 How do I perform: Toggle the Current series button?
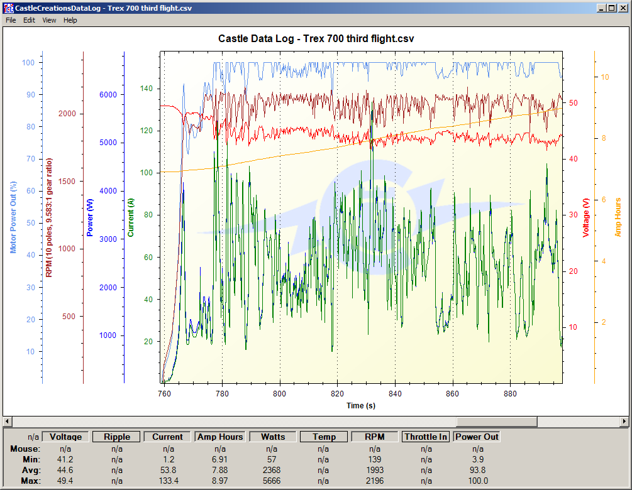click(168, 437)
